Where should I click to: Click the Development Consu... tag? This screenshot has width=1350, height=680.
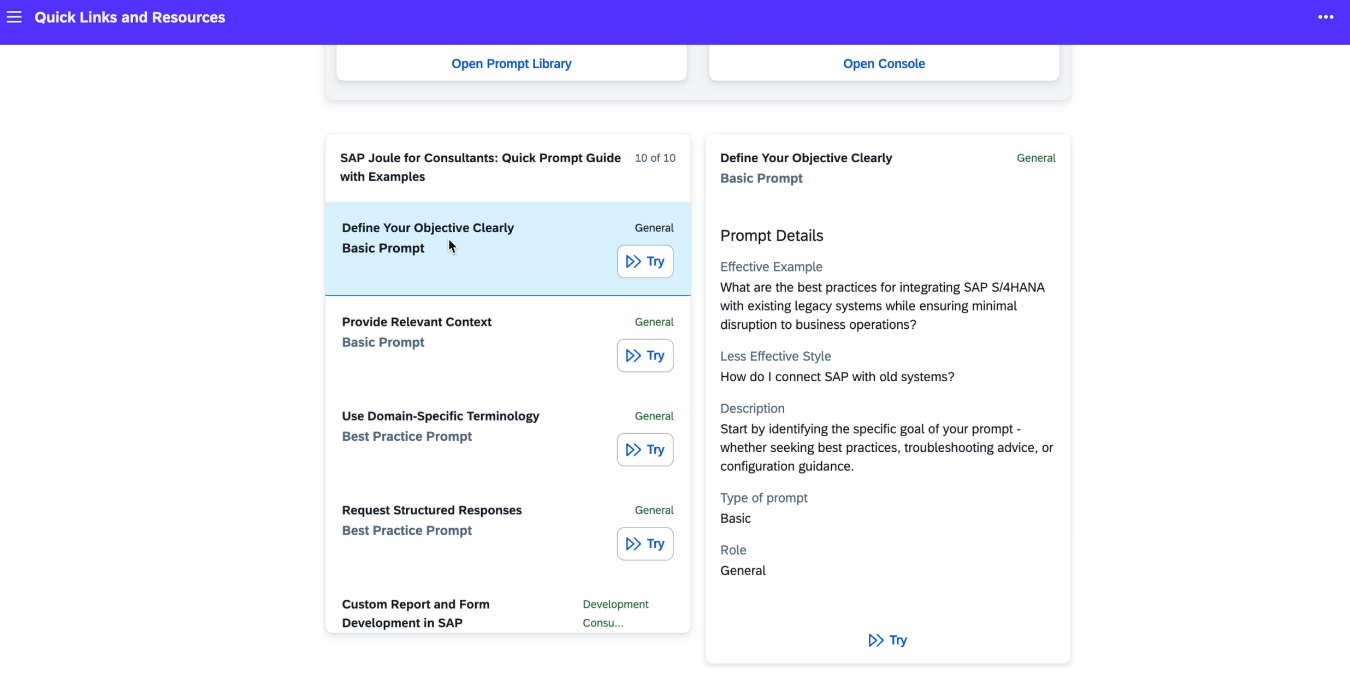click(615, 613)
